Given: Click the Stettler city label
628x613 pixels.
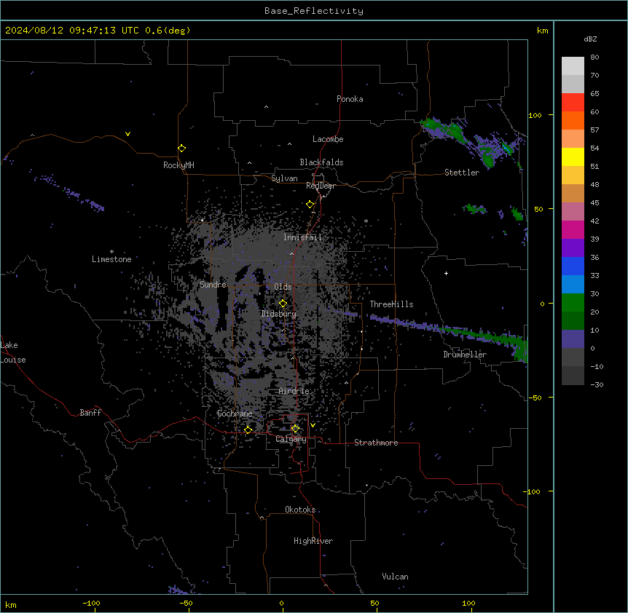Looking at the screenshot, I should [x=461, y=173].
